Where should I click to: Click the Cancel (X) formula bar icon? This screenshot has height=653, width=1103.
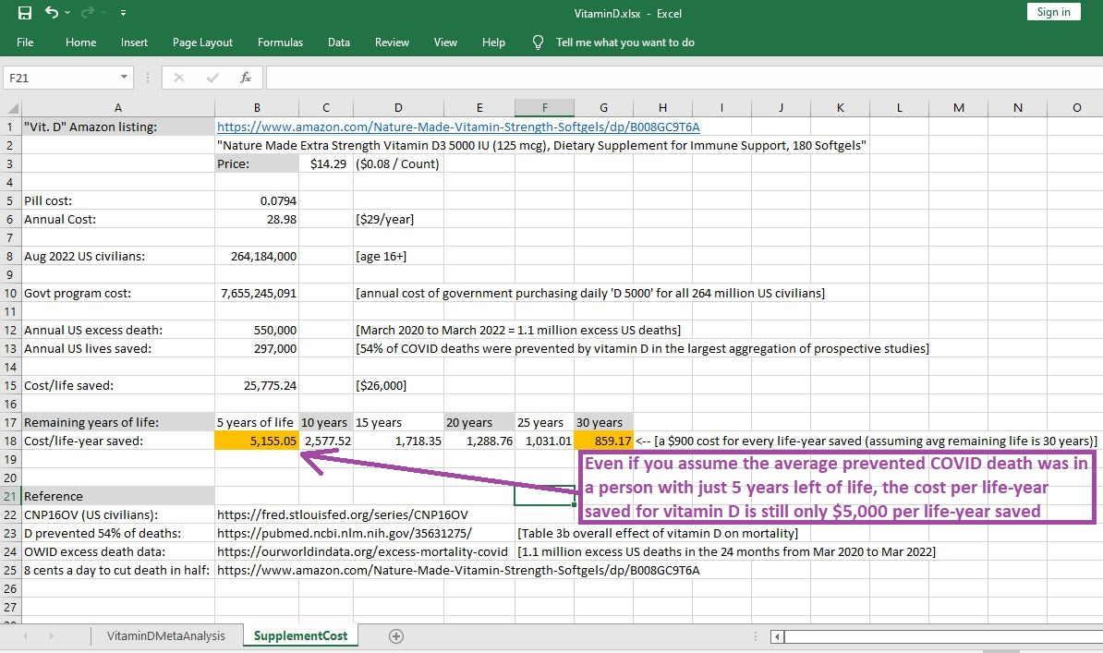178,78
